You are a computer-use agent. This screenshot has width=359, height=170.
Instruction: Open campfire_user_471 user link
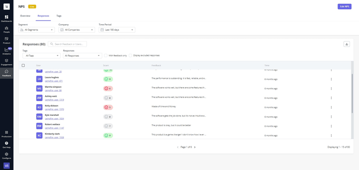point(54,81)
